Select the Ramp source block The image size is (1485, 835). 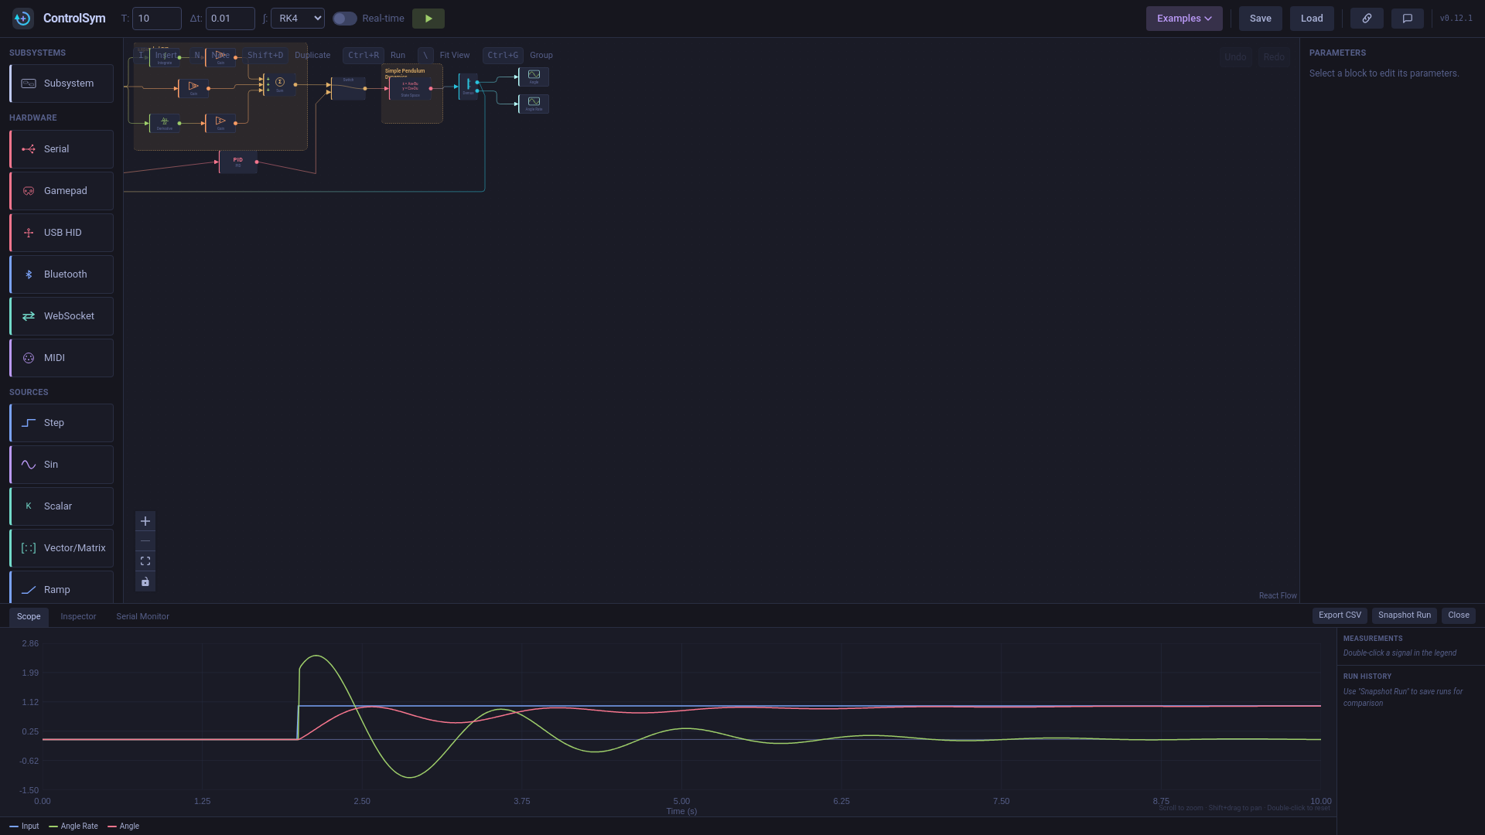[62, 588]
